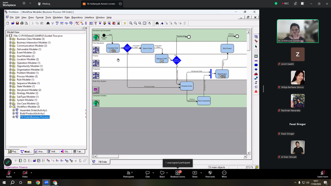Click M. Ardiansyah Azman's video thumbnail
The image size is (331, 186).
298,31
